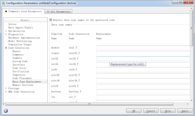
Task: Click the OK button
Action: pyautogui.click(x=134, y=111)
